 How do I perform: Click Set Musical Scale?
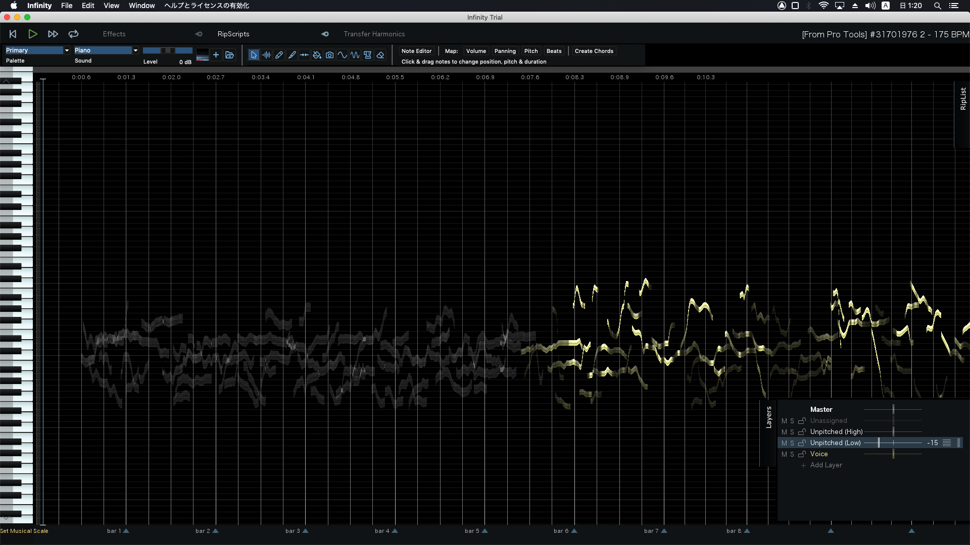click(24, 531)
